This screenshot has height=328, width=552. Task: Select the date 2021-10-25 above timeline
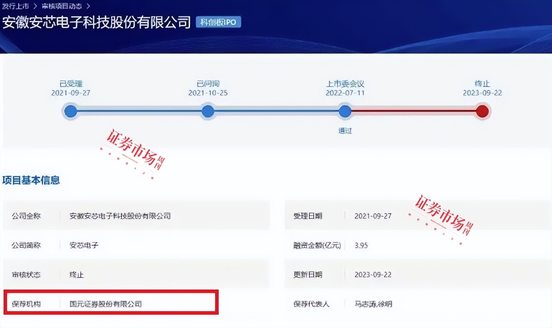[x=208, y=93]
